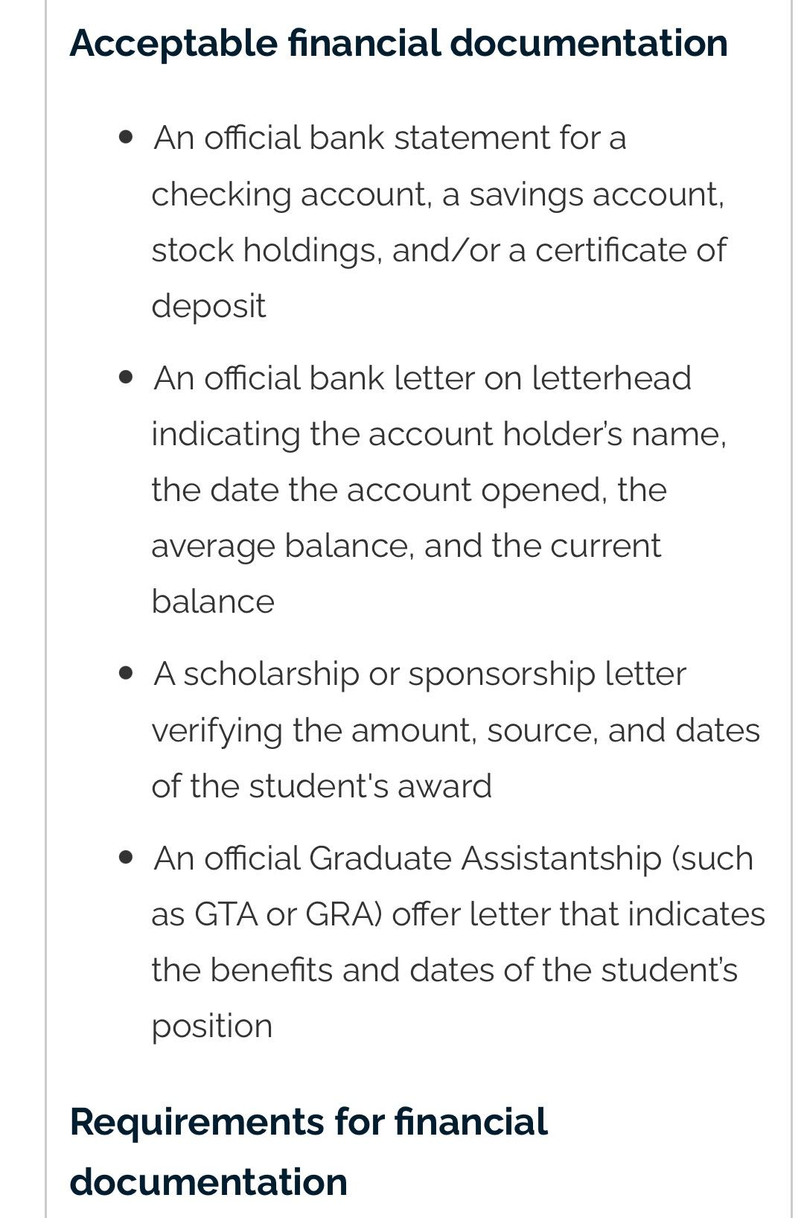This screenshot has width=804, height=1218.
Task: Click the 'Acceptable financial documentation' heading
Action: (398, 43)
